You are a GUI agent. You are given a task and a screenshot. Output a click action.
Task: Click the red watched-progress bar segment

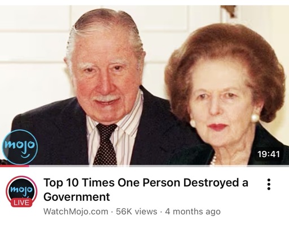(x=15, y=166)
